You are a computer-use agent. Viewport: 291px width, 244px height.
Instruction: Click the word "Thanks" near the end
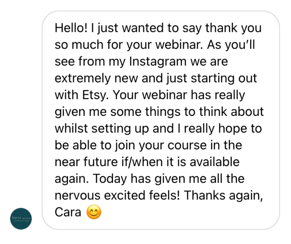204,195
